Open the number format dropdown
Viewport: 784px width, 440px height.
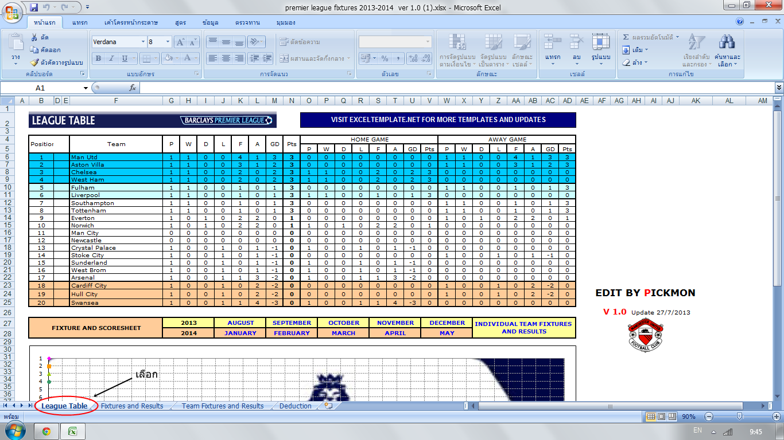(428, 42)
